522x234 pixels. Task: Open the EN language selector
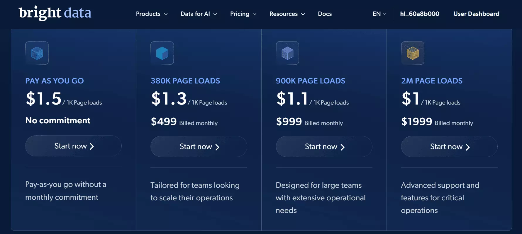click(x=379, y=14)
